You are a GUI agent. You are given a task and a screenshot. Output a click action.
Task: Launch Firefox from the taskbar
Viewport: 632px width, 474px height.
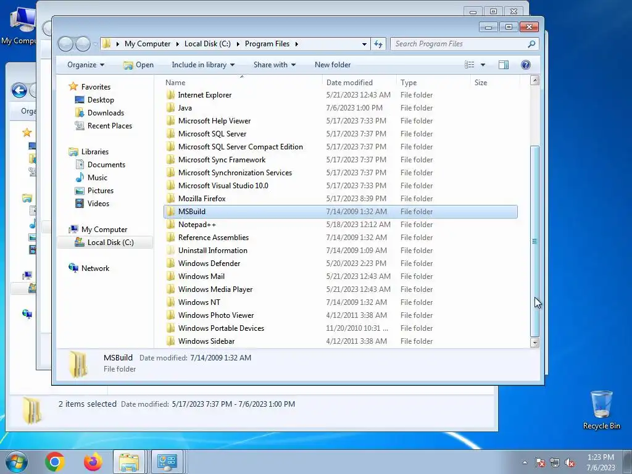[93, 462]
